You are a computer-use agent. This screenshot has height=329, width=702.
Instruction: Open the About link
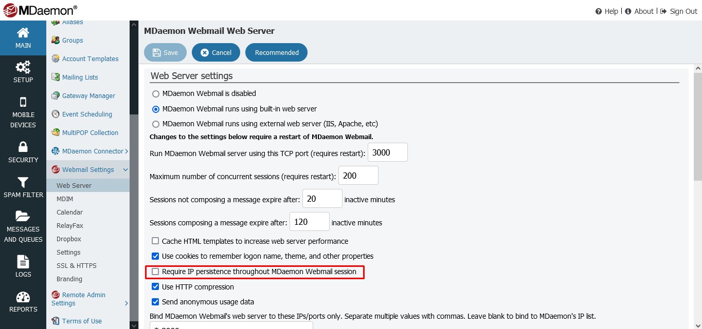644,11
